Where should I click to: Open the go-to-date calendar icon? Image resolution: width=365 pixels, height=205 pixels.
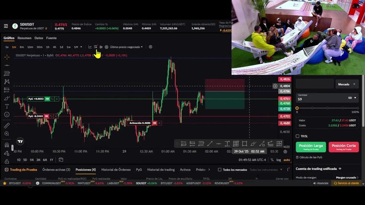tap(61, 160)
